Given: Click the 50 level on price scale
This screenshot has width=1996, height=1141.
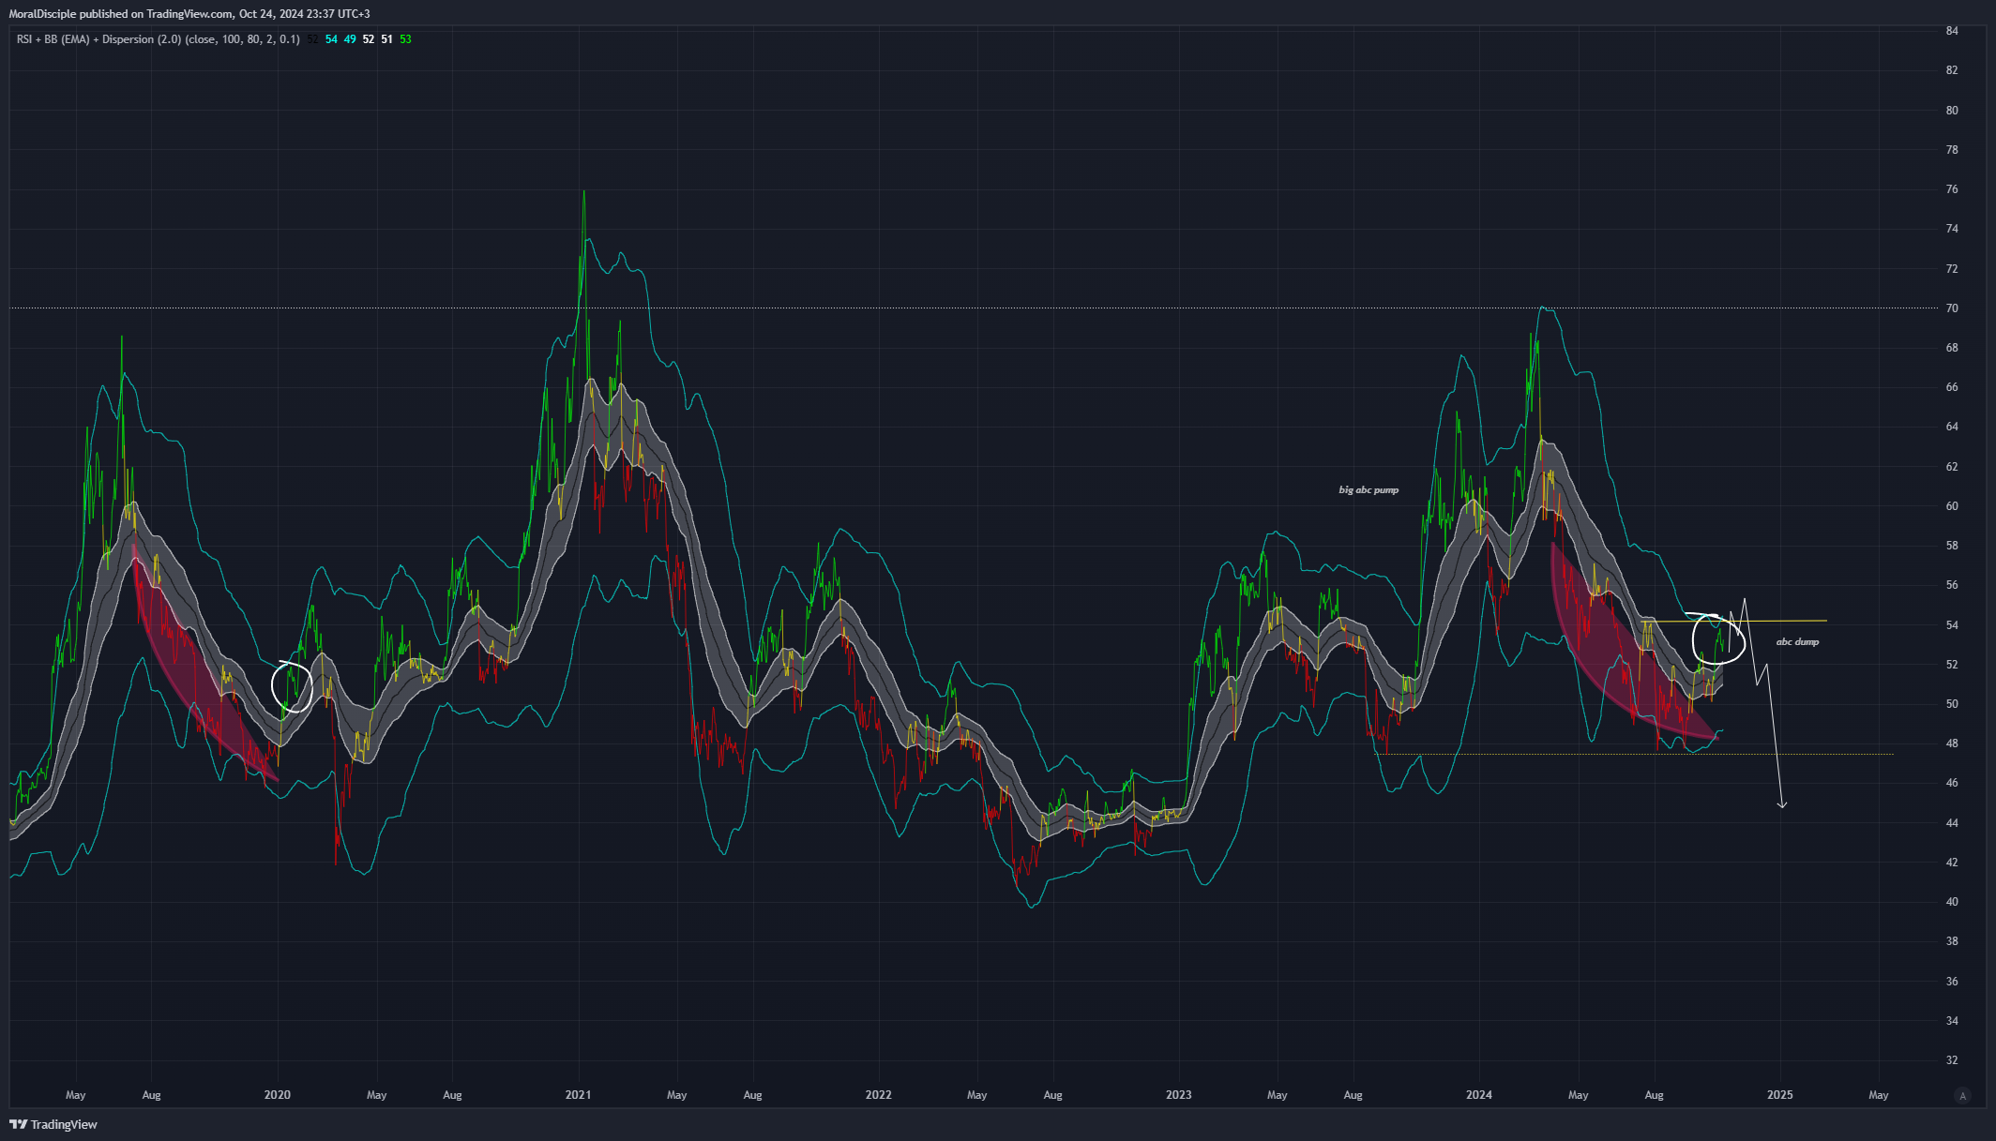Looking at the screenshot, I should (x=1952, y=704).
